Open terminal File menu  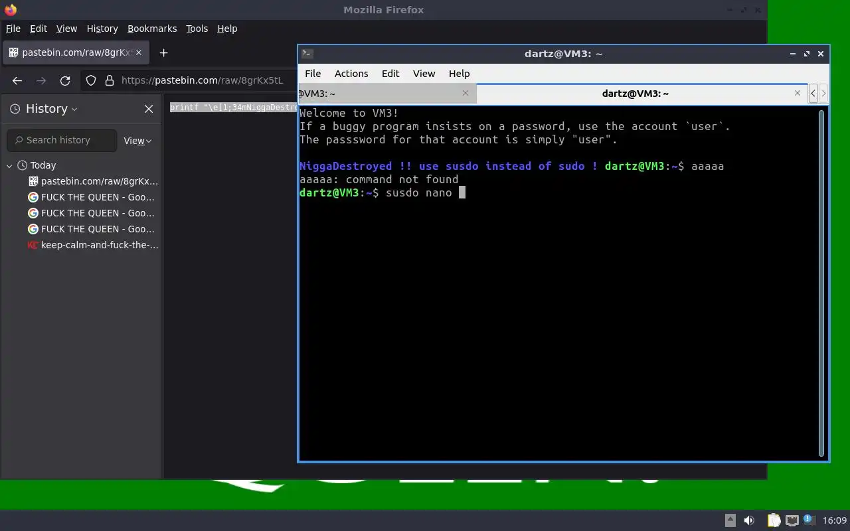313,74
